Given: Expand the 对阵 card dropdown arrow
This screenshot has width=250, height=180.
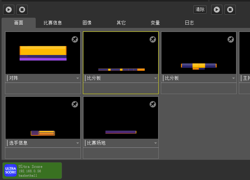Looking at the screenshot, I should [x=78, y=79].
